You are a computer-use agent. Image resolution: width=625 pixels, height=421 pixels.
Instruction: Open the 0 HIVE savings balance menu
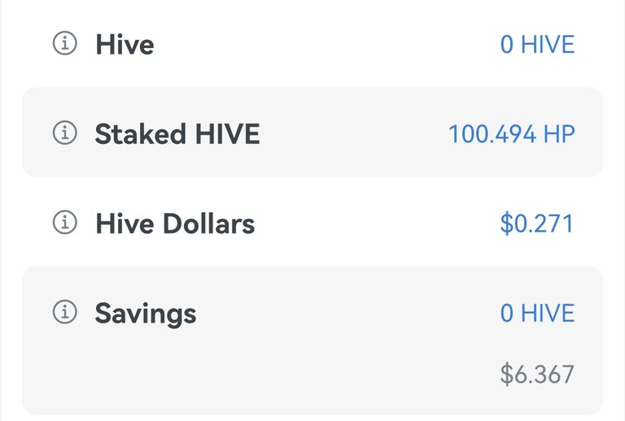tap(537, 313)
